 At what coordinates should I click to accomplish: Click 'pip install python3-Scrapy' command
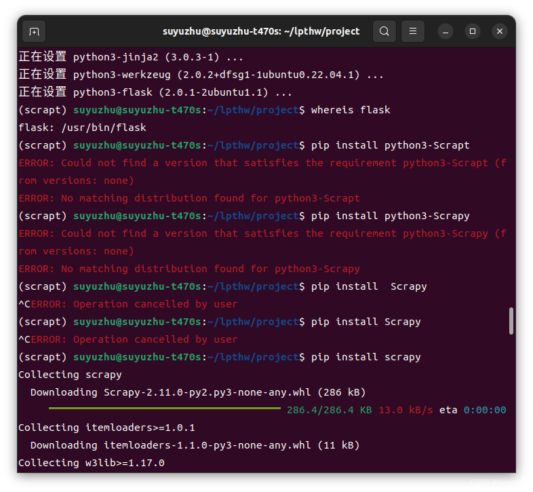(x=390, y=216)
